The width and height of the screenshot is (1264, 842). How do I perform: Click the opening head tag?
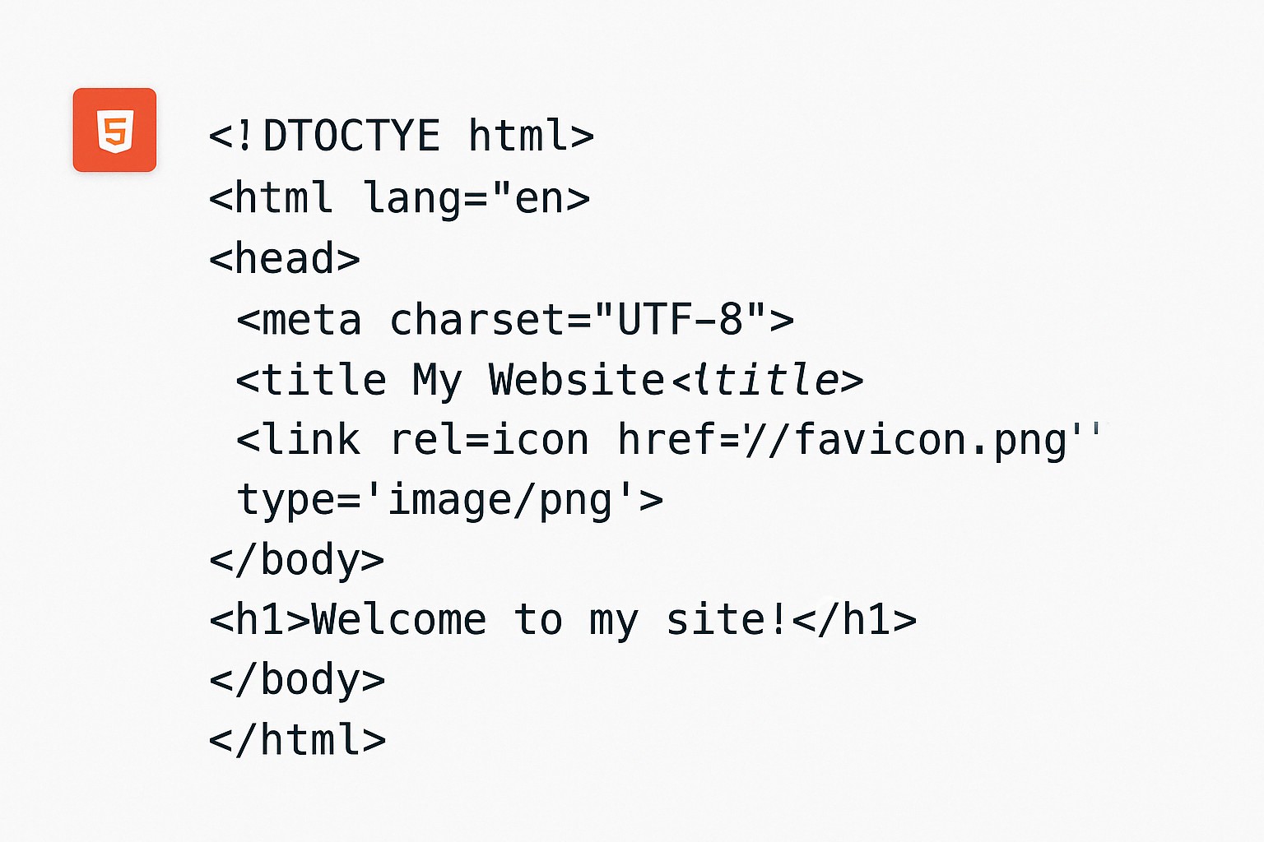point(285,258)
